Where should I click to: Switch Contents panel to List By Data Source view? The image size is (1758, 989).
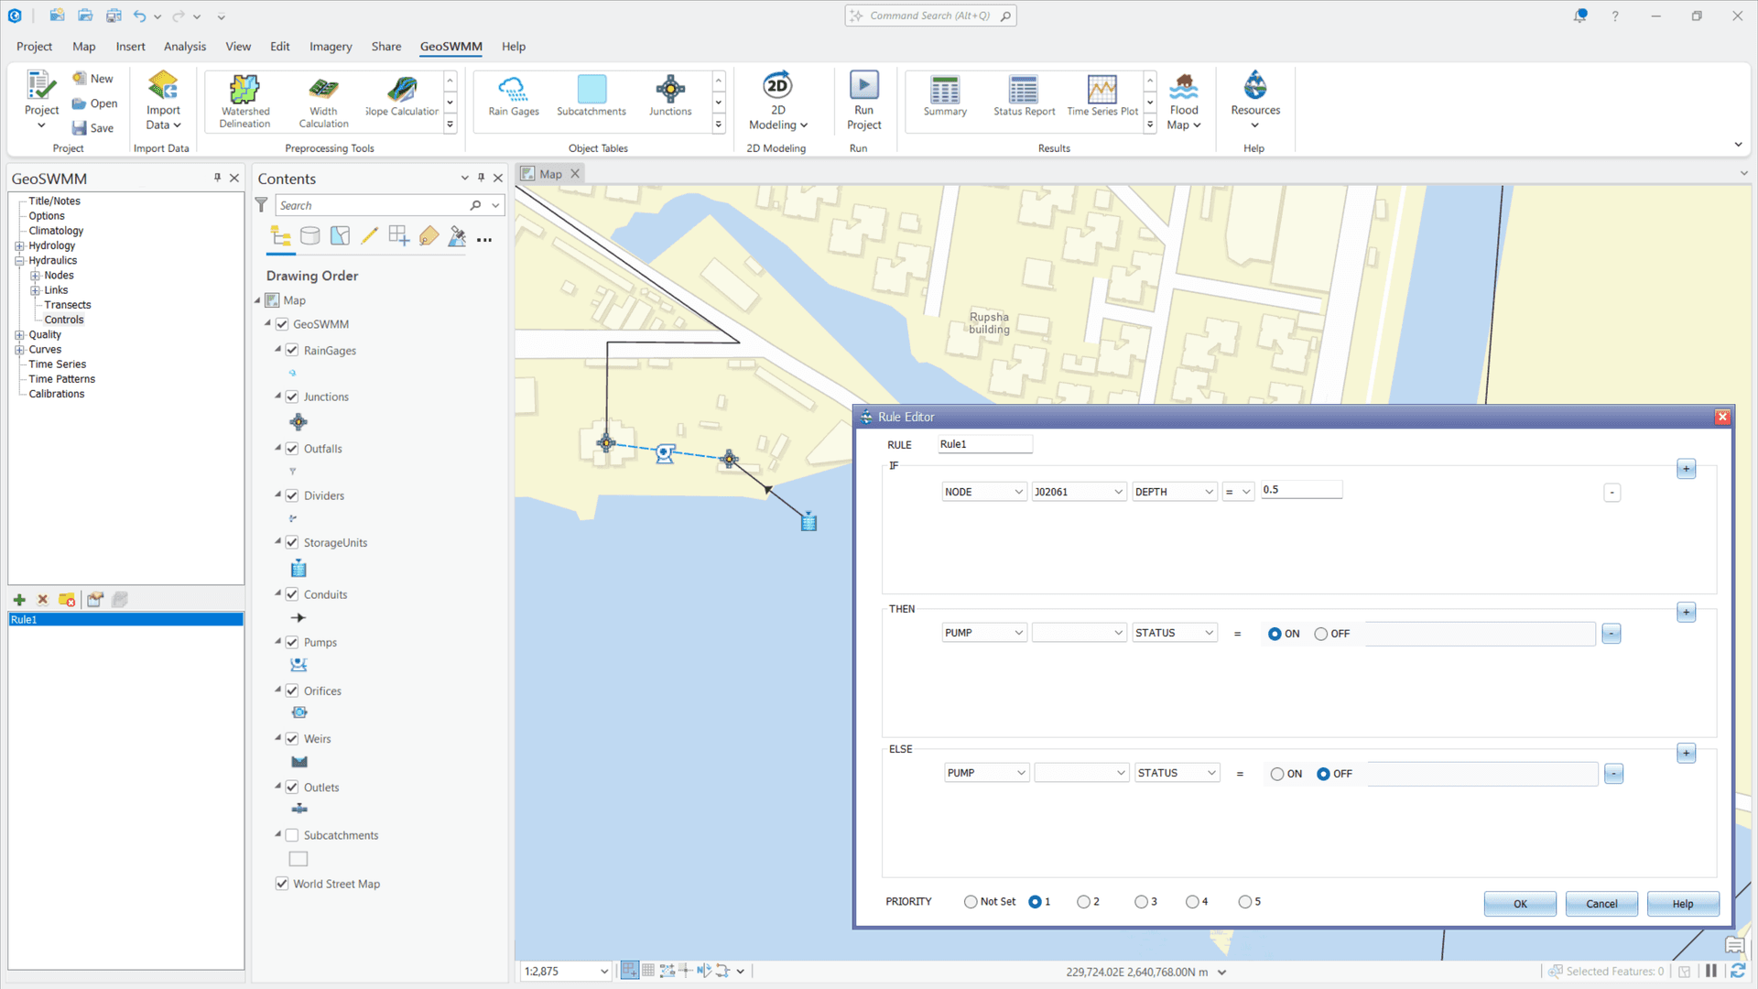pyautogui.click(x=310, y=235)
